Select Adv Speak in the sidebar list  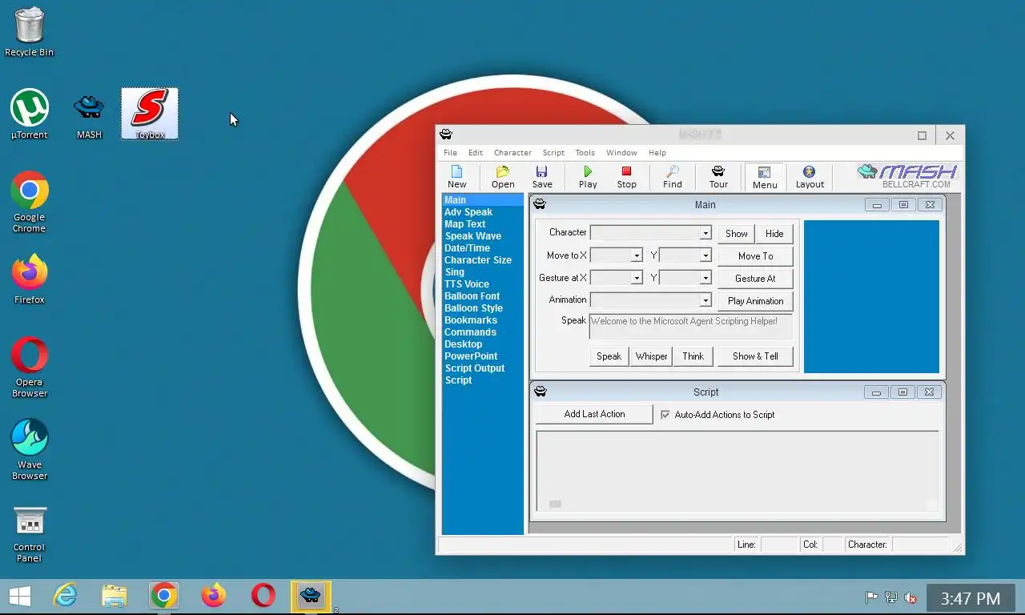coord(468,212)
